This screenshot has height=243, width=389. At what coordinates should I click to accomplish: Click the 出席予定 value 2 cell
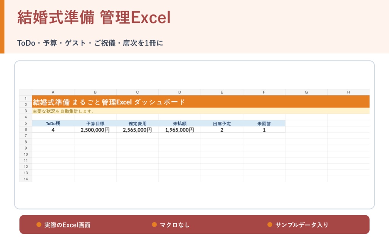coord(222,130)
